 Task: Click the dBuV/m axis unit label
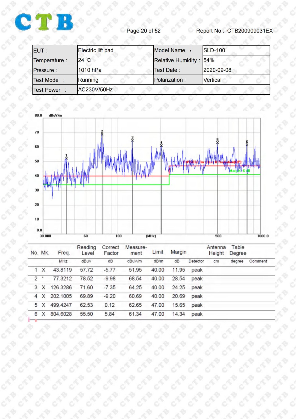(x=55, y=115)
